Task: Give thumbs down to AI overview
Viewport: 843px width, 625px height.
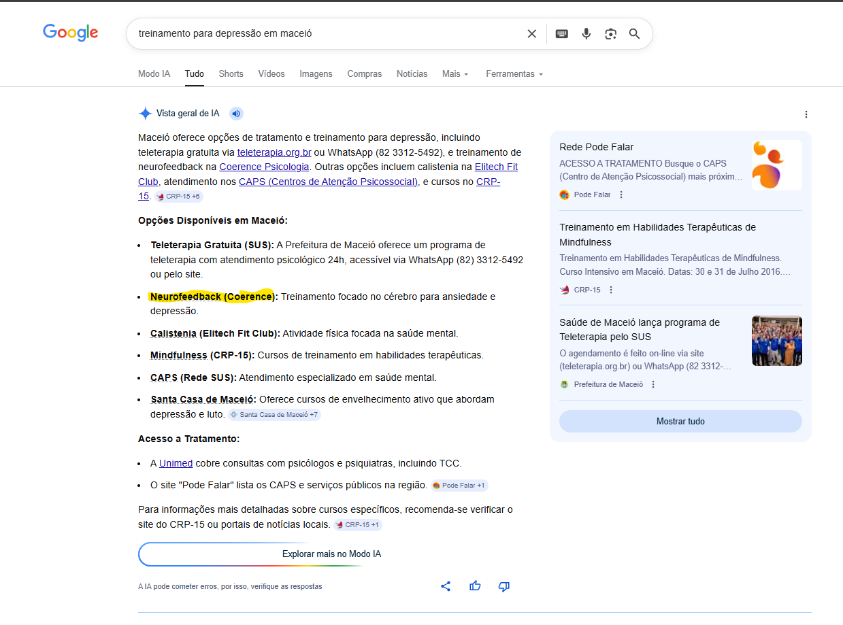Action: coord(504,586)
